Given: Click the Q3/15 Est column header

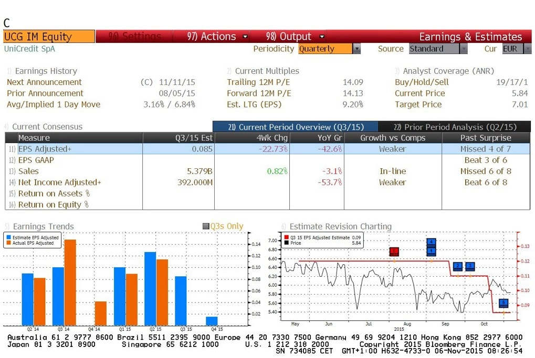Looking at the screenshot, I should pos(179,138).
